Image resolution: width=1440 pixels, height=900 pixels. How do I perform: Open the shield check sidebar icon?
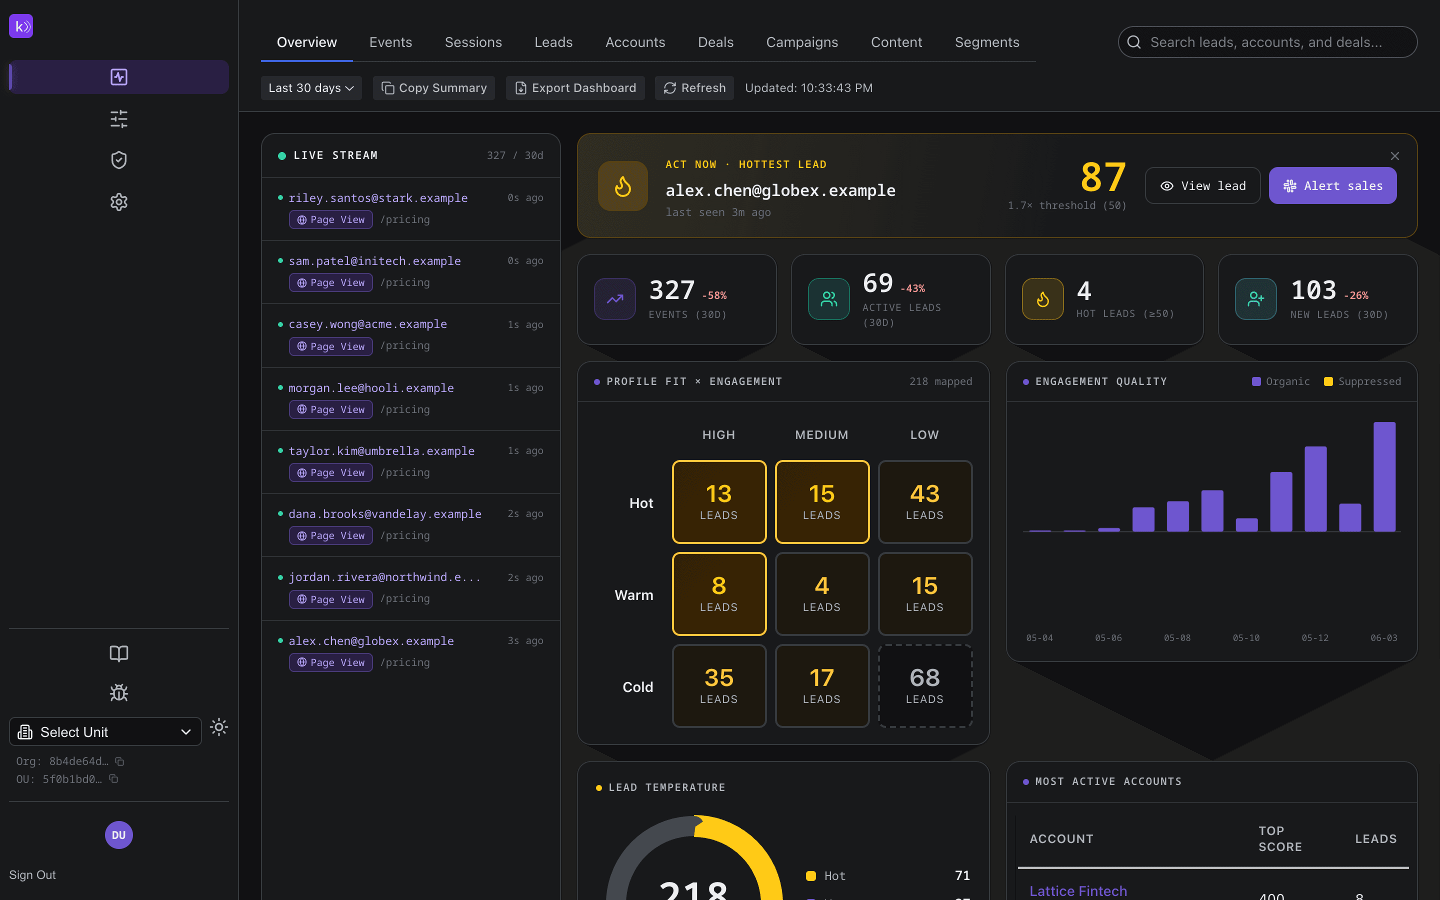tap(119, 160)
